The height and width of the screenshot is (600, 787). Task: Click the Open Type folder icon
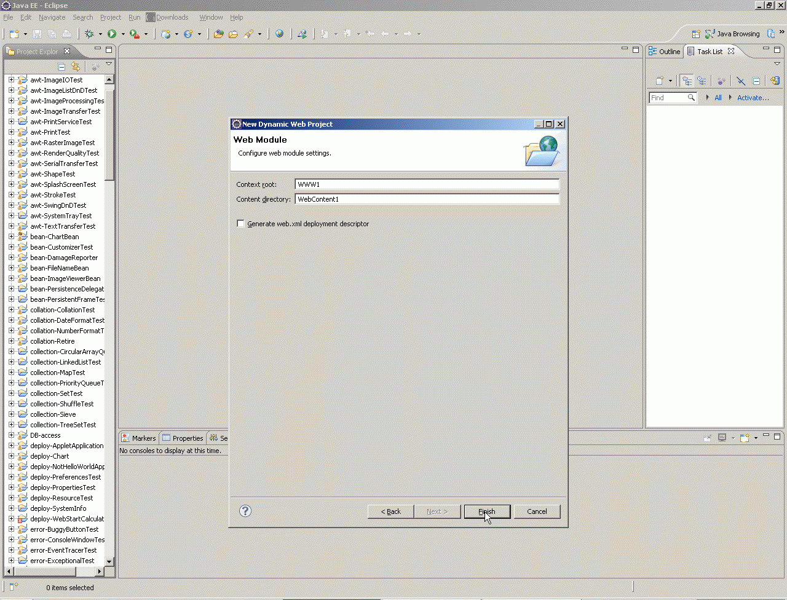(x=218, y=34)
